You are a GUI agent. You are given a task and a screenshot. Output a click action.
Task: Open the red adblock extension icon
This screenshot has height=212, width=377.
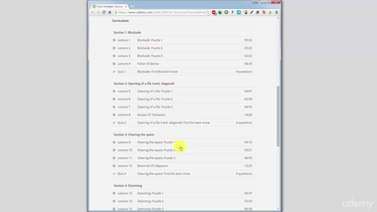click(x=214, y=12)
